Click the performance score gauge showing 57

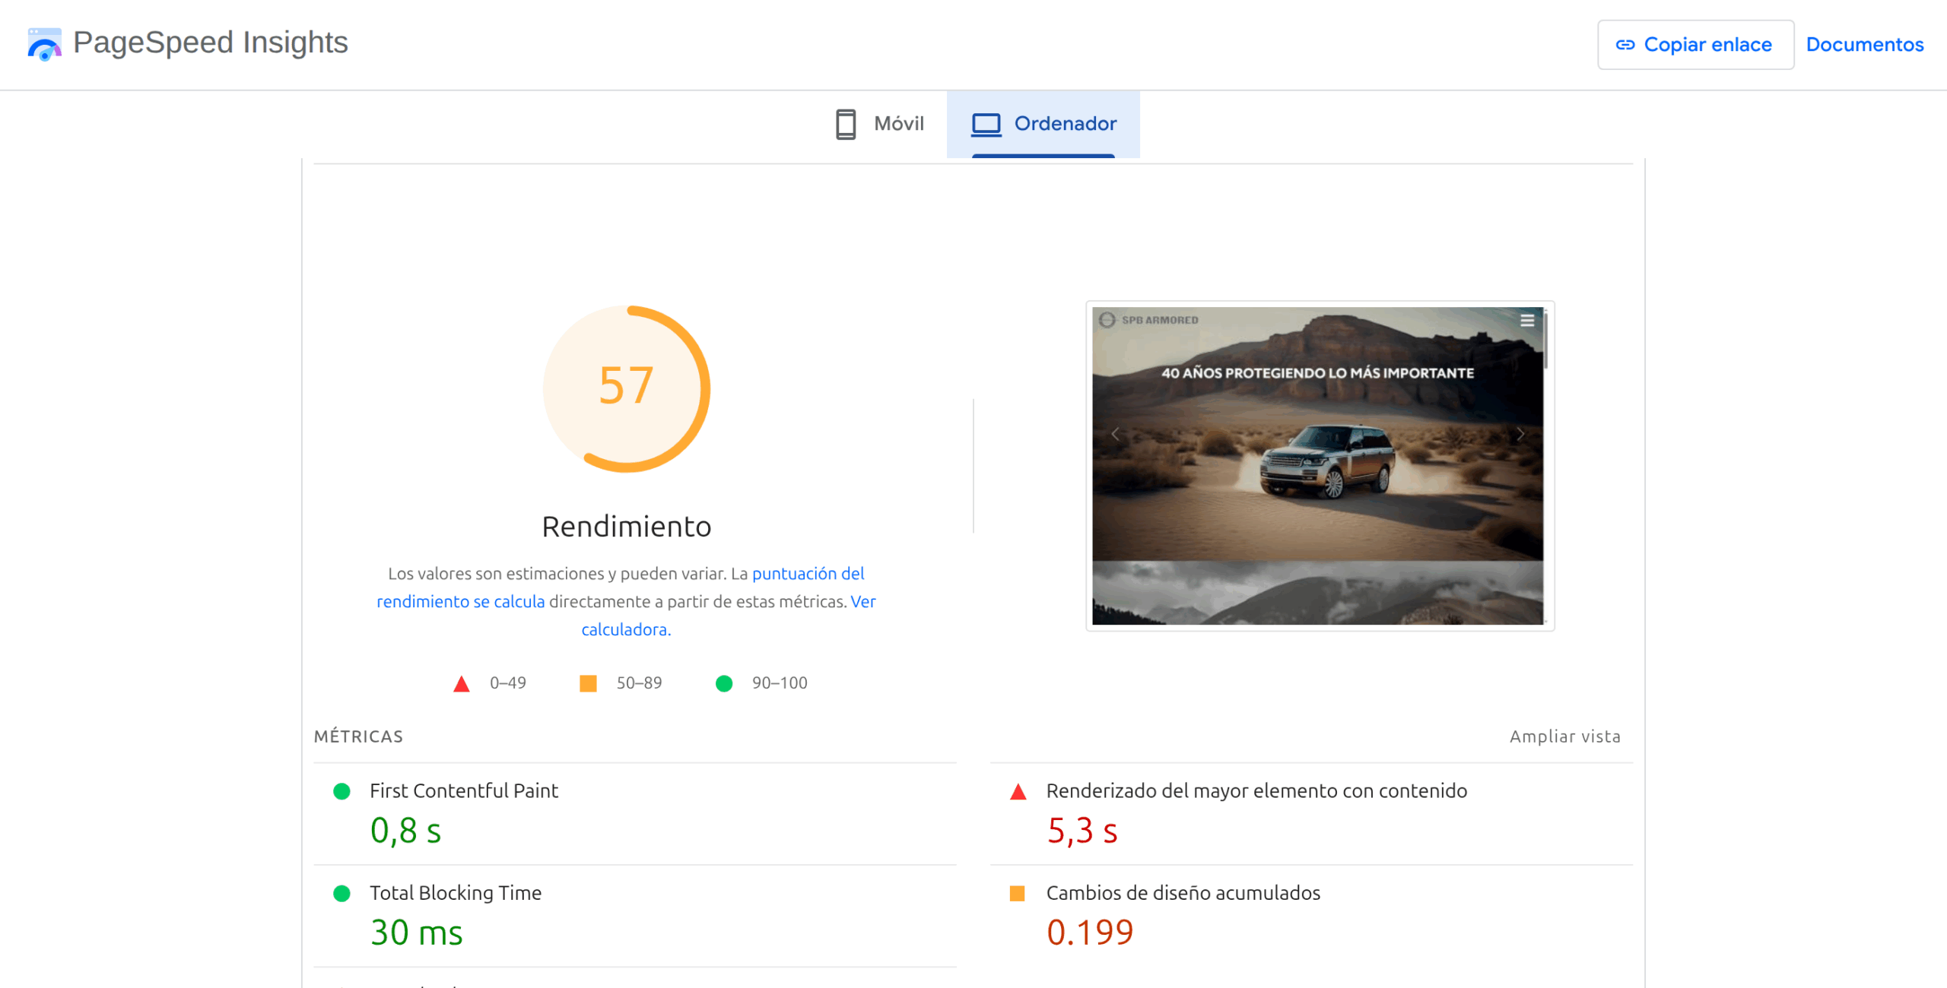click(626, 388)
